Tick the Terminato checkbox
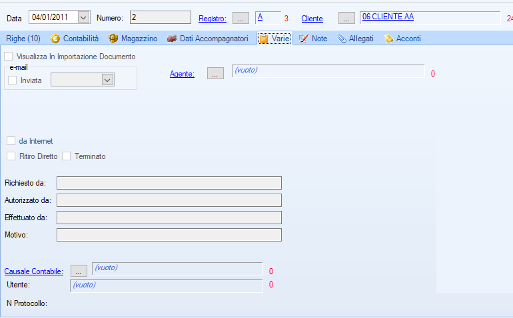Image resolution: width=513 pixels, height=318 pixels. click(67, 156)
